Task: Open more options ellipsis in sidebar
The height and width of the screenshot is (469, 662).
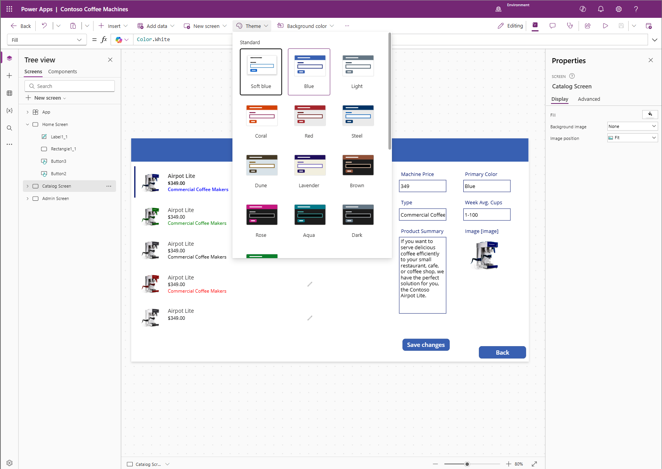Action: pyautogui.click(x=9, y=144)
